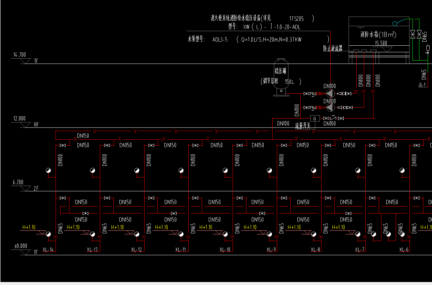Screen dimensions: 432x285
Task: Select the 1F hydrant symbol above XL-10
Action: (225, 234)
